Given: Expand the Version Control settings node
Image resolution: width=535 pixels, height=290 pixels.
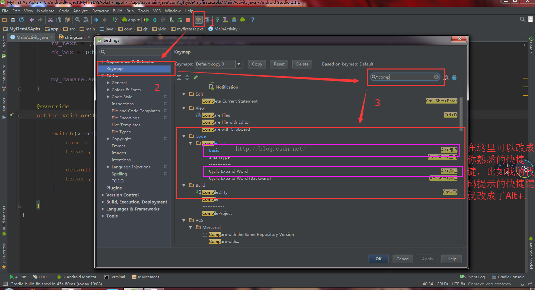Looking at the screenshot, I should click(103, 195).
